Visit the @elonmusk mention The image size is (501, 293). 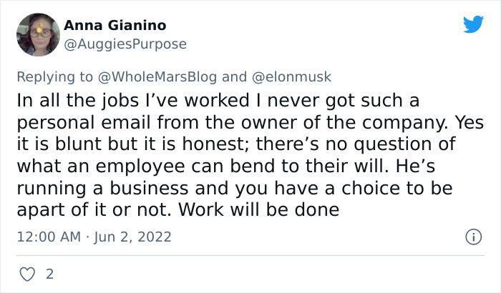(x=290, y=76)
